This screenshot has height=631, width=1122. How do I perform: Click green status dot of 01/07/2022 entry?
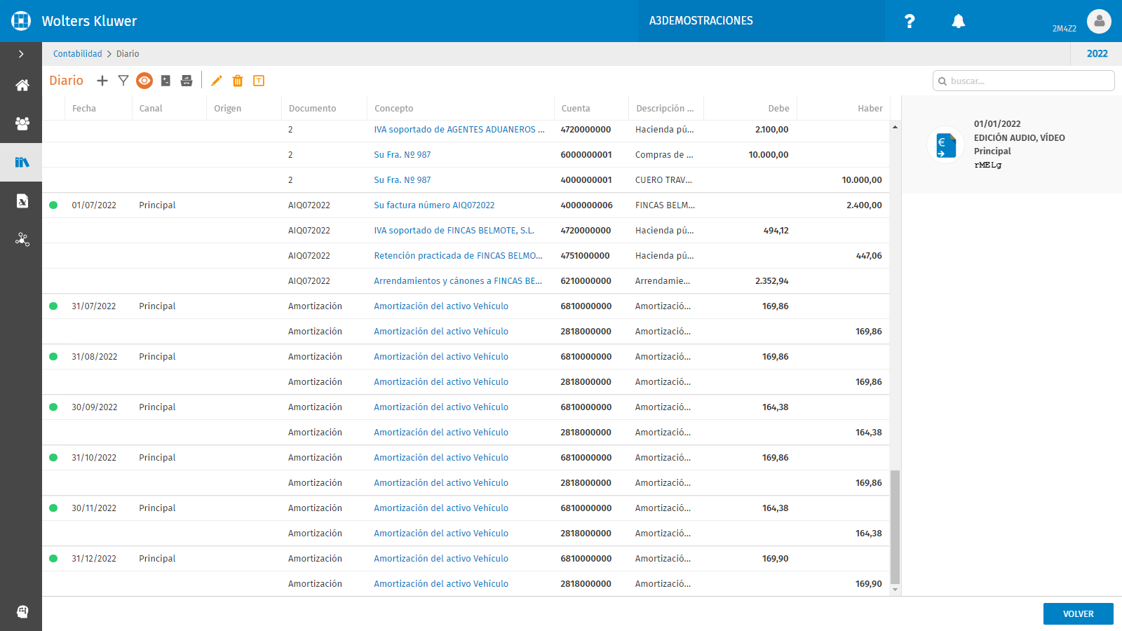click(x=53, y=205)
